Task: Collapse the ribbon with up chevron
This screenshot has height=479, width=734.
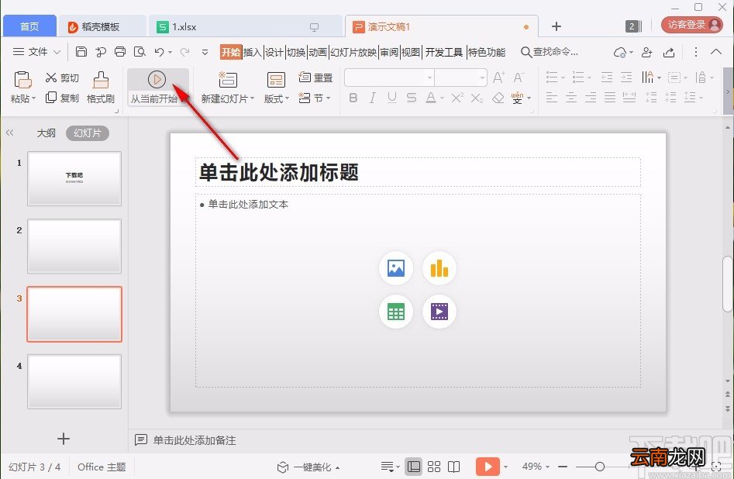Action: click(x=715, y=52)
